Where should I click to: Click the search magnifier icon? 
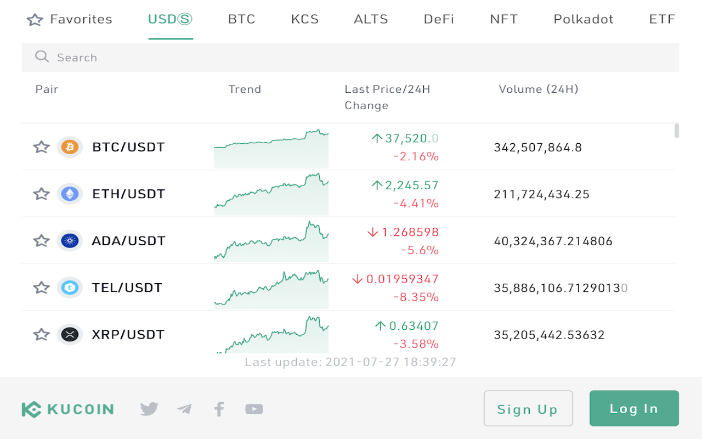[x=42, y=57]
